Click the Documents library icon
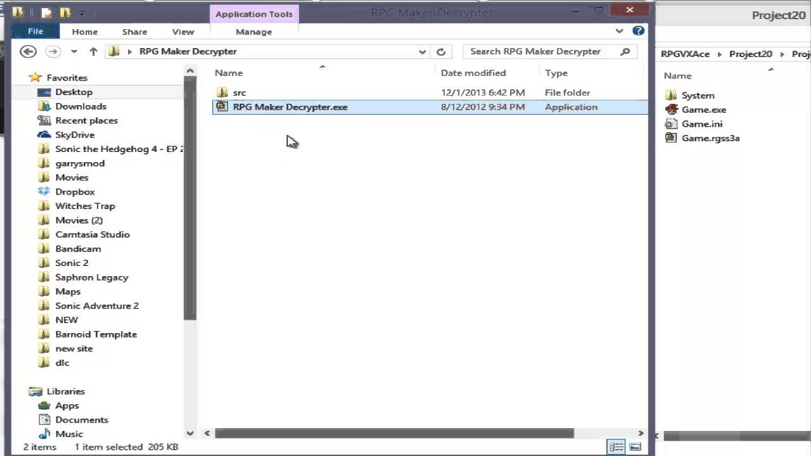This screenshot has width=811, height=456. click(44, 420)
